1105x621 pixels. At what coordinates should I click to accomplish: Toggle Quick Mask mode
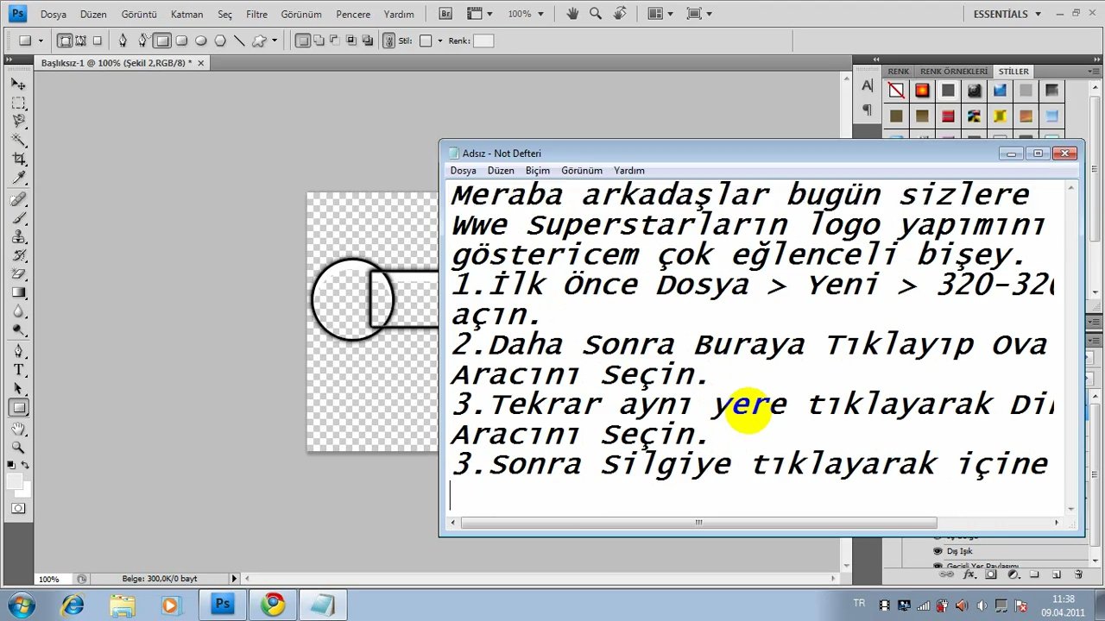(x=18, y=509)
